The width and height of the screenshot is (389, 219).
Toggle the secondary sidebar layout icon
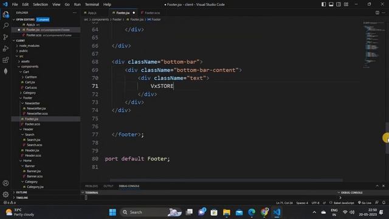[x=339, y=4]
